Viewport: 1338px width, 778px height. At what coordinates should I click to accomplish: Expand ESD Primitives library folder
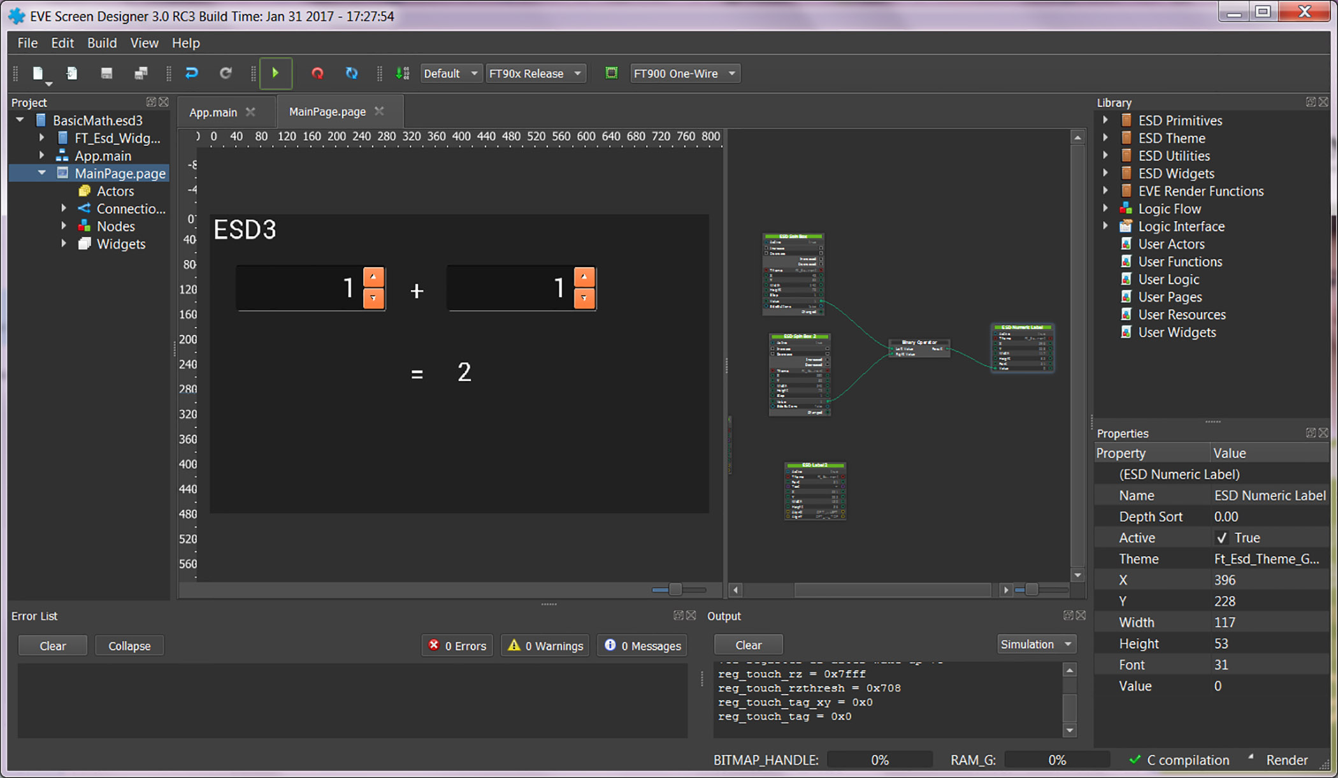(x=1105, y=120)
